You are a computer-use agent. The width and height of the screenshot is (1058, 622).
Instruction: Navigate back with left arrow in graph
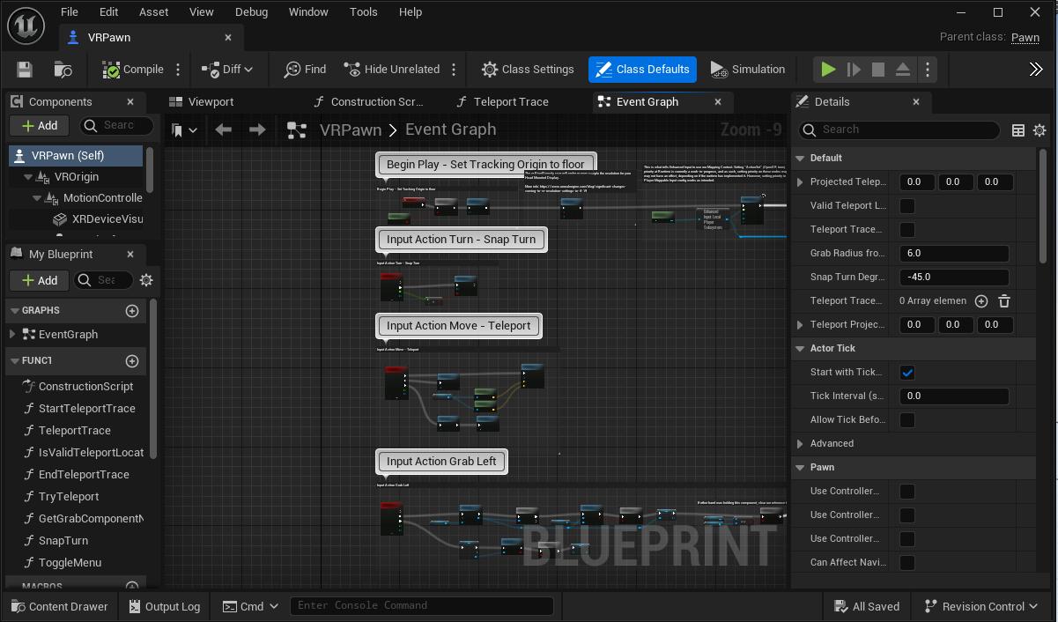[x=224, y=130]
